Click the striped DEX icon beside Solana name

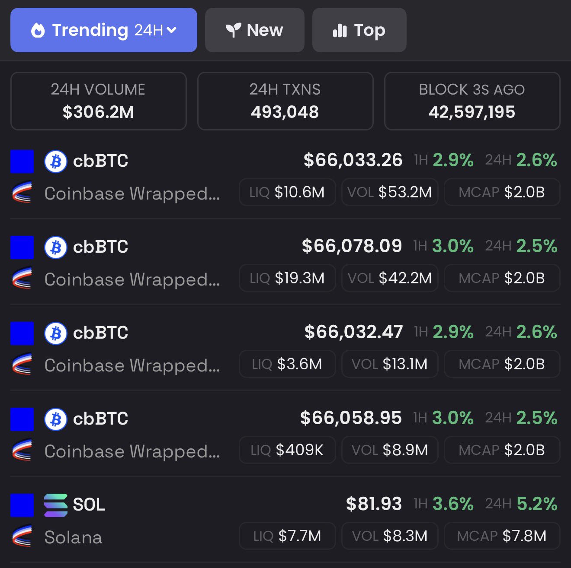click(x=22, y=537)
